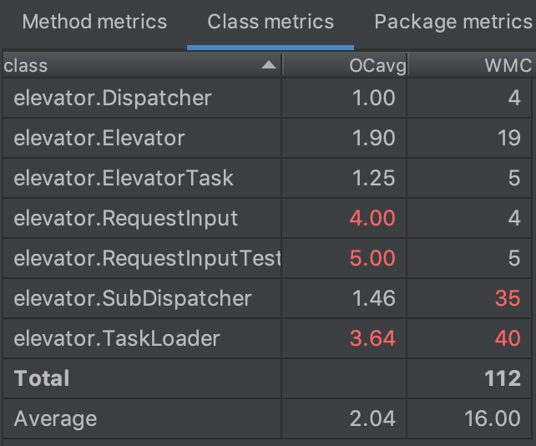This screenshot has width=536, height=446.
Task: Select the elevator.RequestInput class entry
Action: (x=126, y=218)
